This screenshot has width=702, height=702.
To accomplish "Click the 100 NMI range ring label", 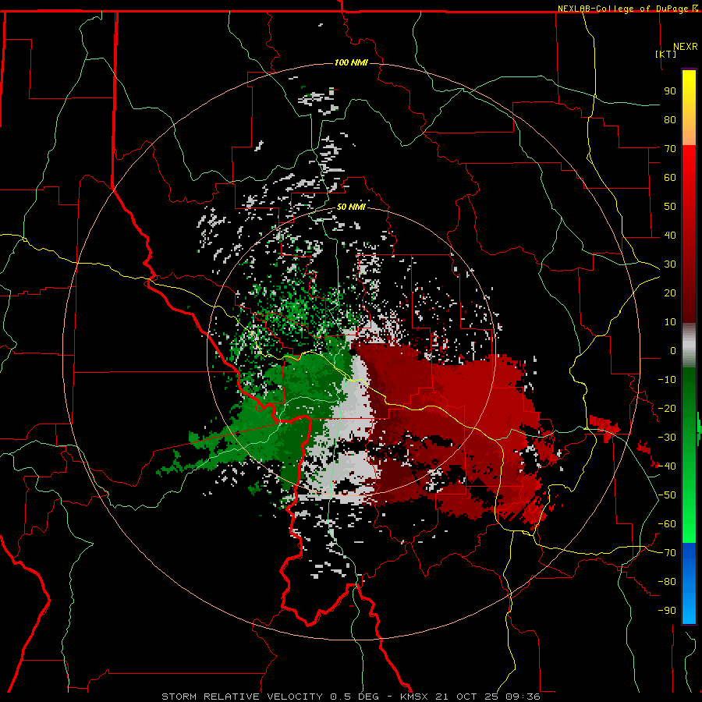I will (x=351, y=62).
